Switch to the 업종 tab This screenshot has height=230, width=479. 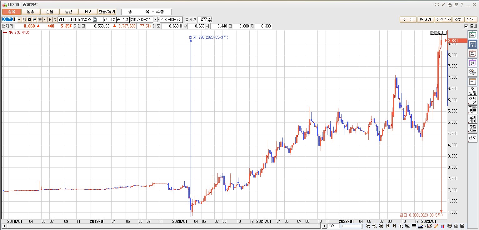(x=31, y=12)
